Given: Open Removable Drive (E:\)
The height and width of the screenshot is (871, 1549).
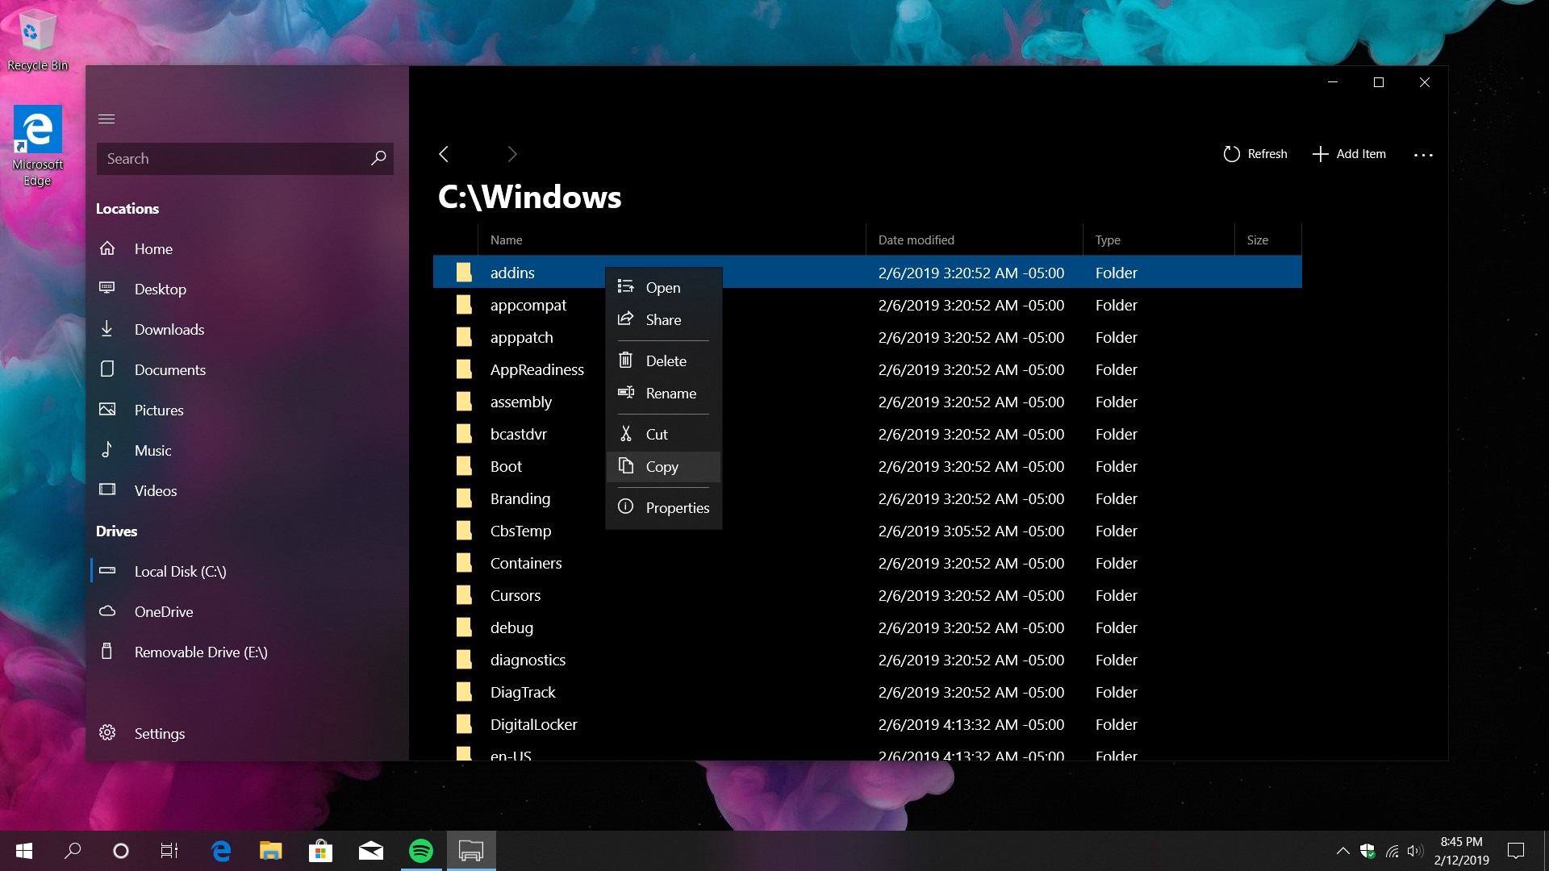Looking at the screenshot, I should (200, 652).
